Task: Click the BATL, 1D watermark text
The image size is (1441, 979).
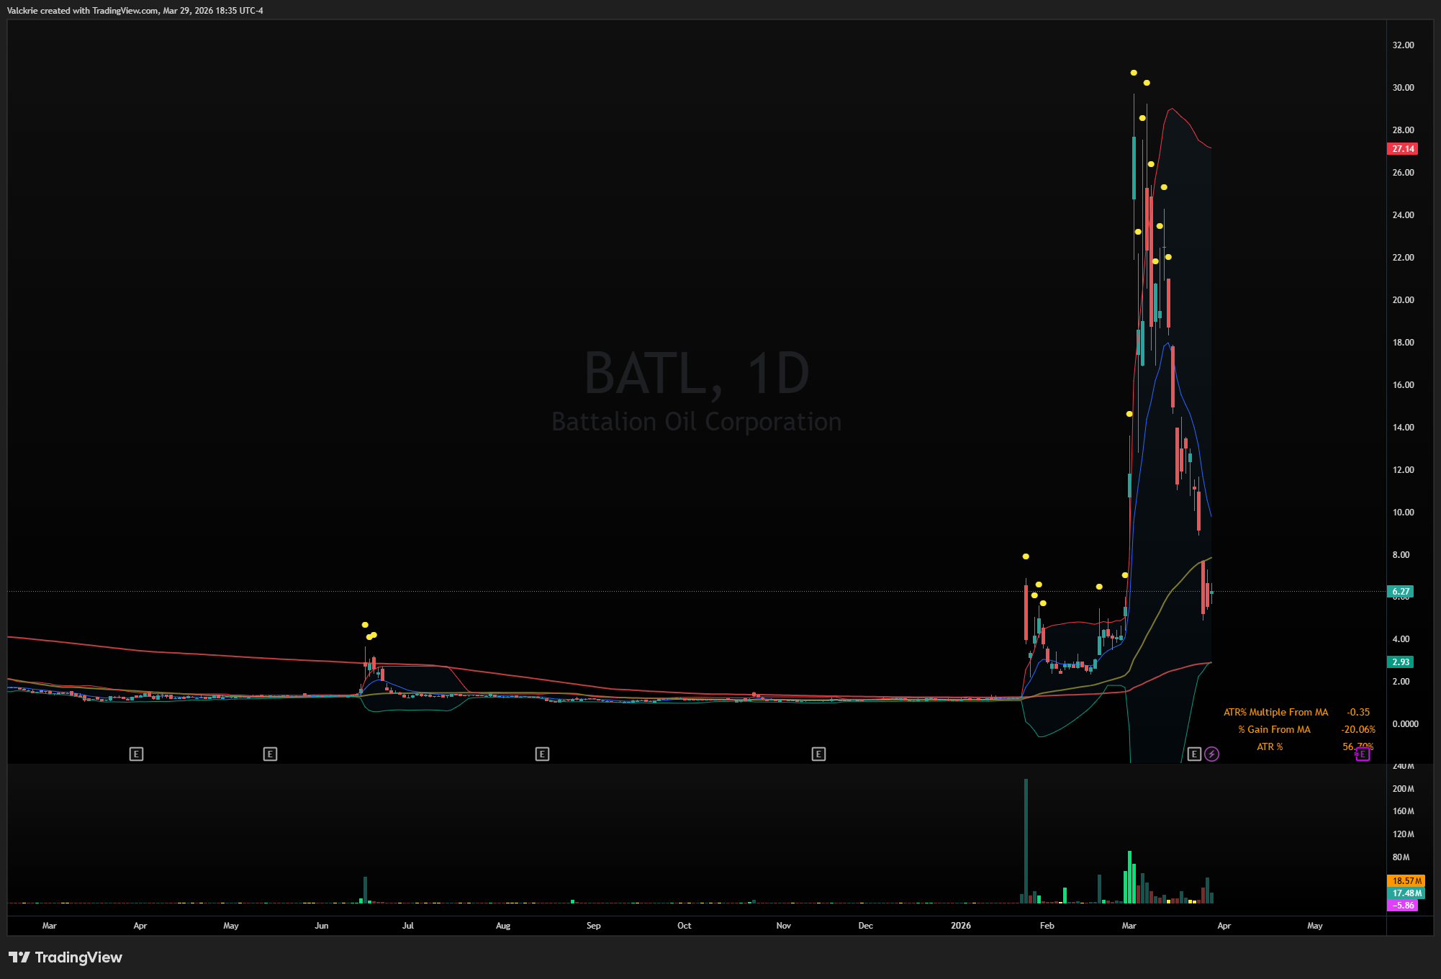Action: point(696,373)
